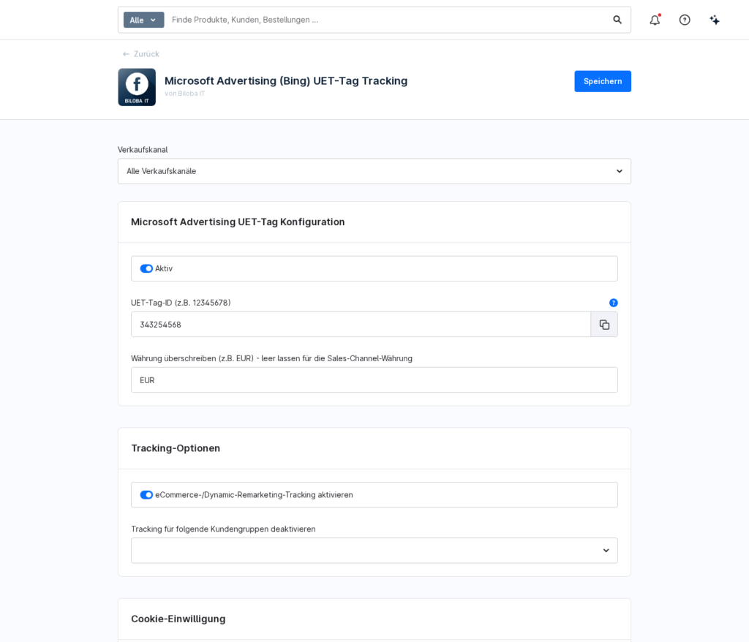
Task: Click the UET-Tag-ID input field
Action: point(361,325)
